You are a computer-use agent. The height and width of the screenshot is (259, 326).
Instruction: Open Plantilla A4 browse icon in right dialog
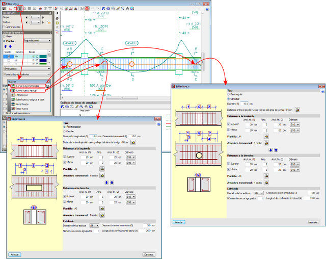point(265,136)
